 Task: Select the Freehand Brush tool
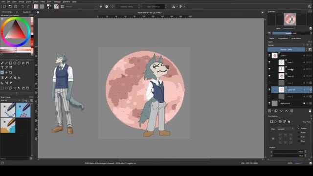coord(2,63)
